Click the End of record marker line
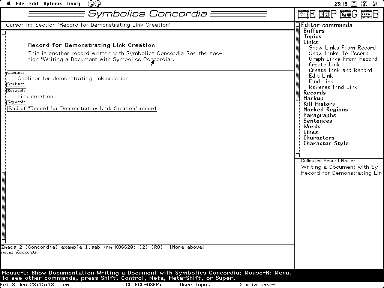The width and height of the screenshot is (384, 288). [x=82, y=109]
